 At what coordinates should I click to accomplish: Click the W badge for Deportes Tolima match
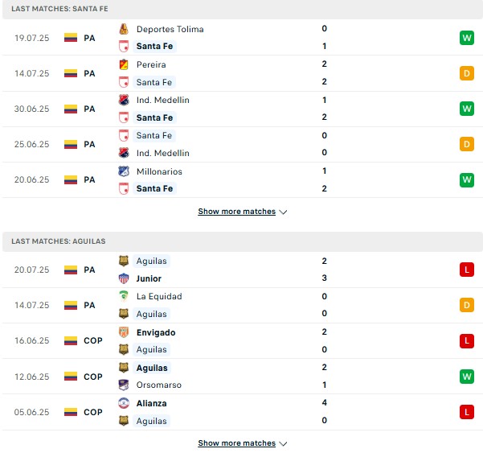(x=467, y=38)
